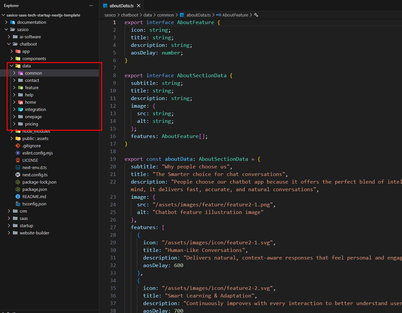Click the public\assets folder icon
402x313 pixels.
click(x=18, y=138)
